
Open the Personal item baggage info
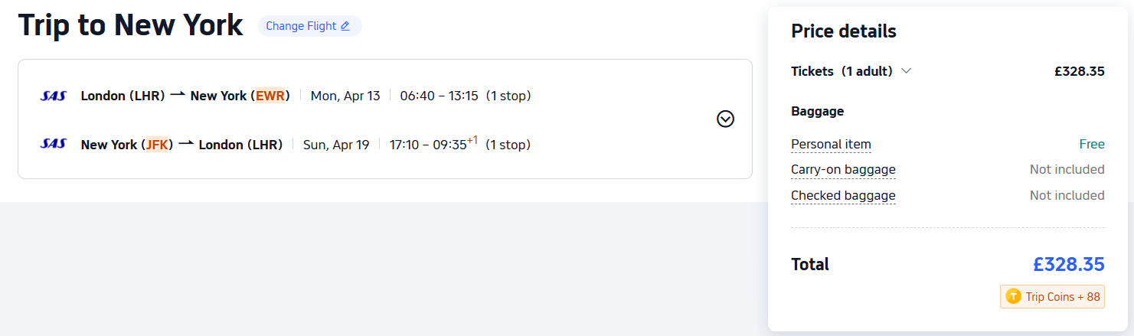point(831,144)
